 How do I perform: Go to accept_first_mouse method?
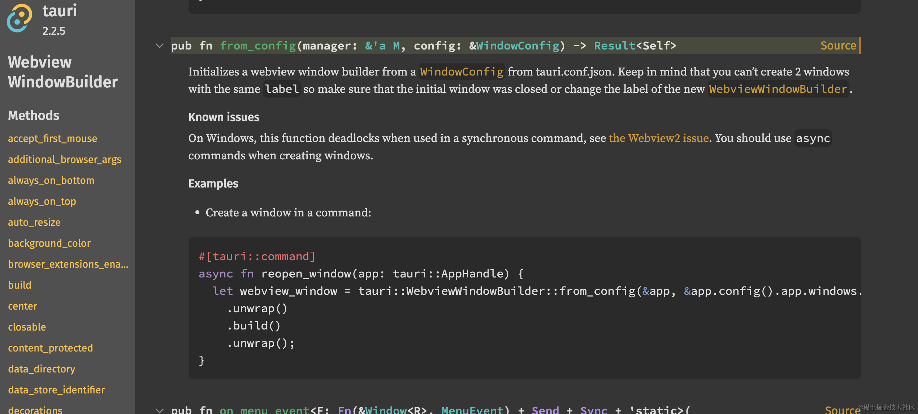[x=52, y=139]
